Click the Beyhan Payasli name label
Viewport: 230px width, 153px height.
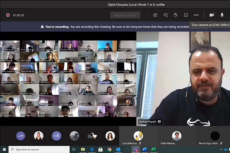[x=147, y=122]
